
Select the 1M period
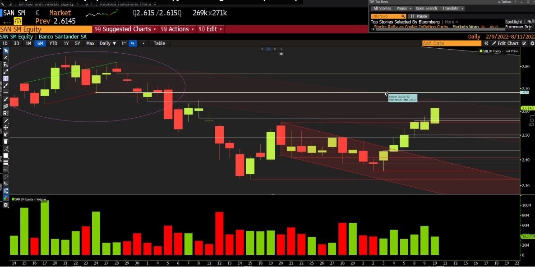pyautogui.click(x=28, y=43)
